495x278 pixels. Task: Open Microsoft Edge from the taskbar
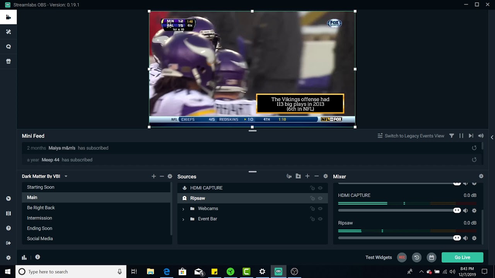(167, 272)
